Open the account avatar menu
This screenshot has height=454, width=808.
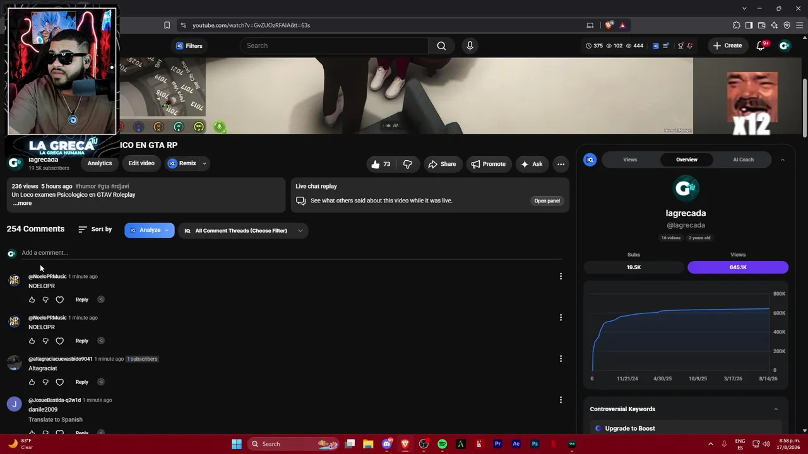785,45
